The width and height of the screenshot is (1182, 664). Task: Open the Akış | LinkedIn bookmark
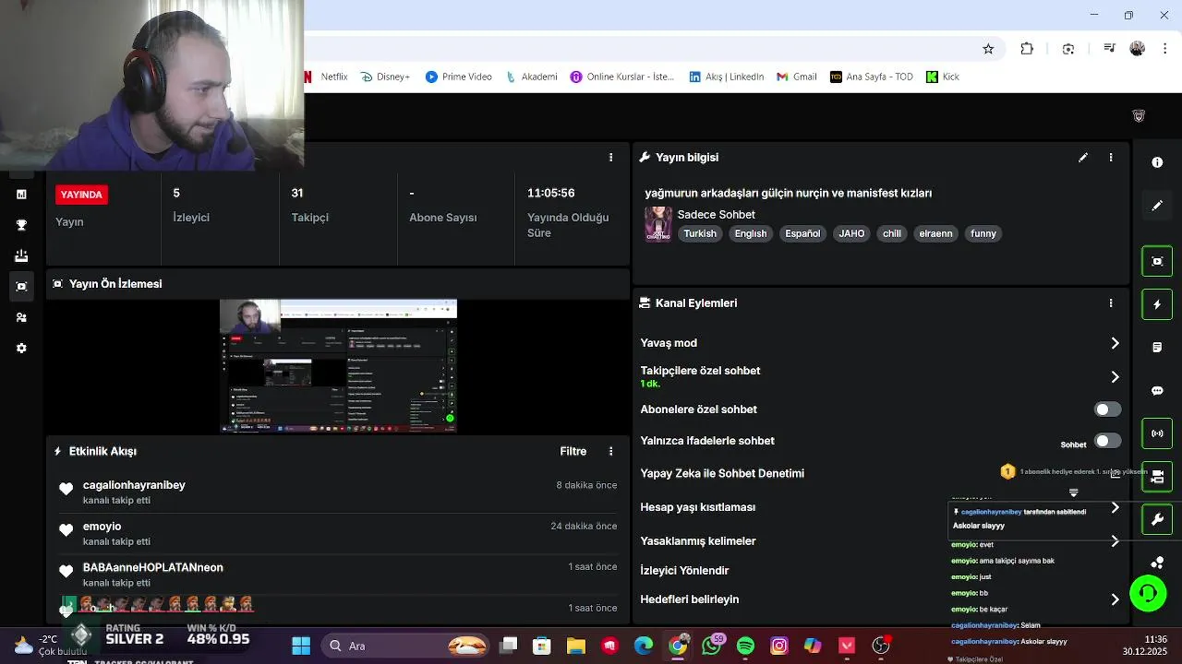727,77
